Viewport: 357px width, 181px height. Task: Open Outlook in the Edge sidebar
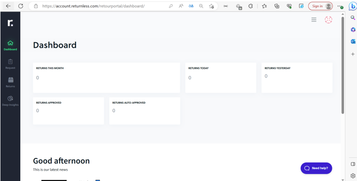click(x=353, y=41)
